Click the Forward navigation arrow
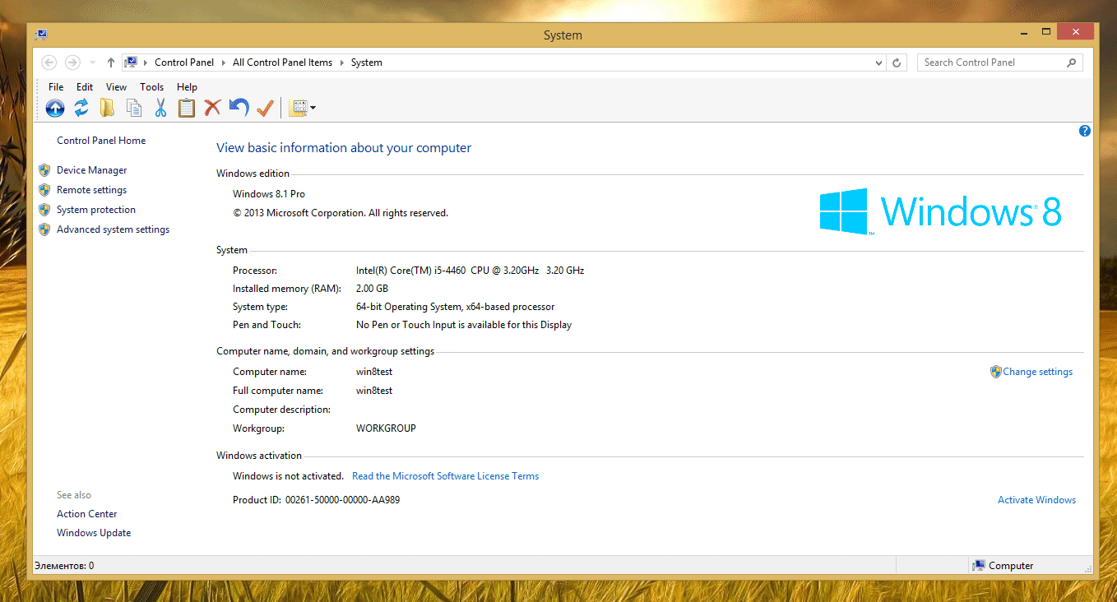 click(x=72, y=63)
